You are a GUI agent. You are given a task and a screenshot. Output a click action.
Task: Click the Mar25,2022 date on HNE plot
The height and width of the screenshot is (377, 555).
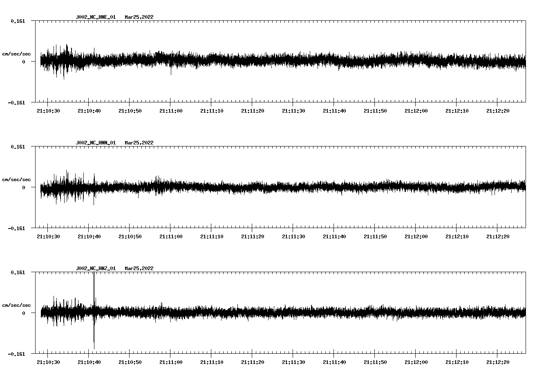pos(139,17)
